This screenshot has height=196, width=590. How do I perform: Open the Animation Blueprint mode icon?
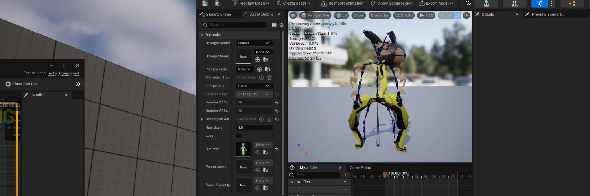click(572, 4)
